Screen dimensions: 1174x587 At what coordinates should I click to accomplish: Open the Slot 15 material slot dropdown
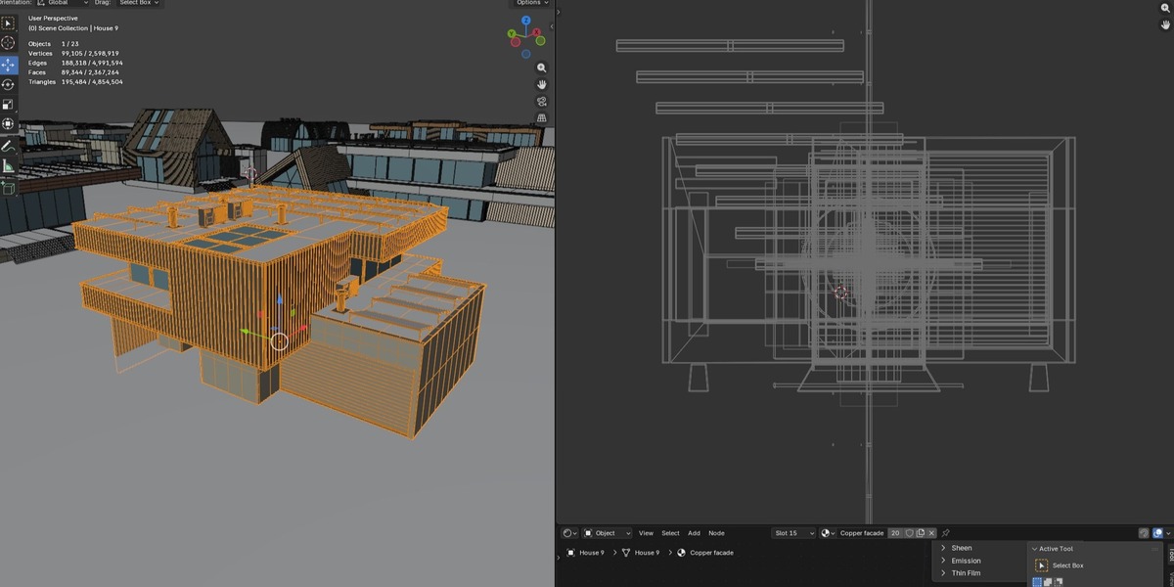point(793,533)
